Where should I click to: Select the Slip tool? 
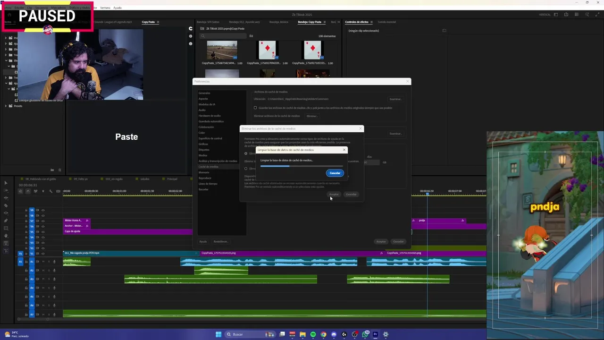6,213
